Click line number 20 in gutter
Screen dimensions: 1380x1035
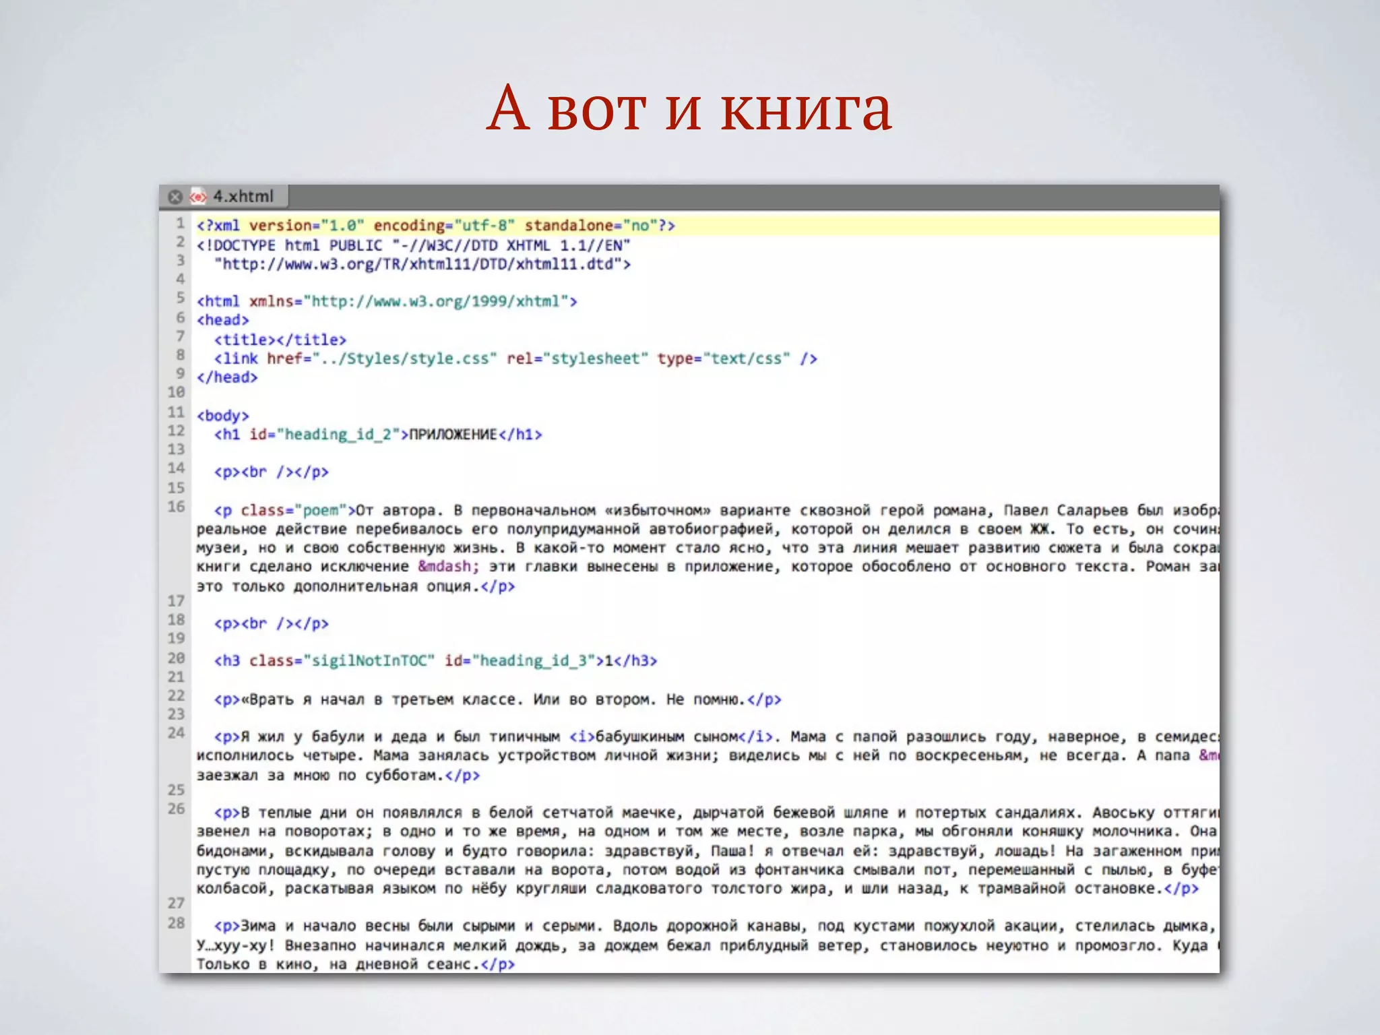(176, 658)
